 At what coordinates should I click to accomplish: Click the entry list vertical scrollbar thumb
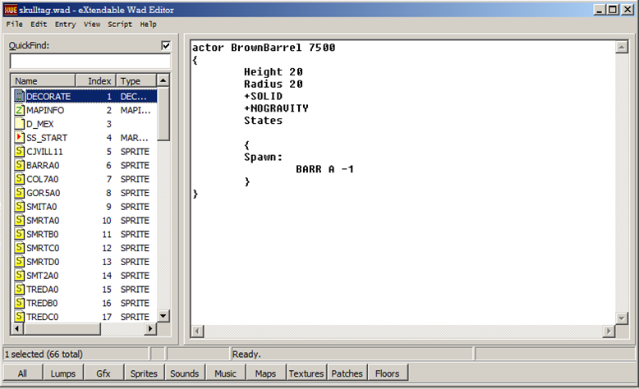tap(163, 114)
